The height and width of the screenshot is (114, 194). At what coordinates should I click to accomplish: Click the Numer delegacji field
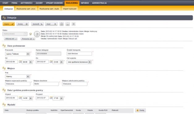pyautogui.click(x=48, y=54)
